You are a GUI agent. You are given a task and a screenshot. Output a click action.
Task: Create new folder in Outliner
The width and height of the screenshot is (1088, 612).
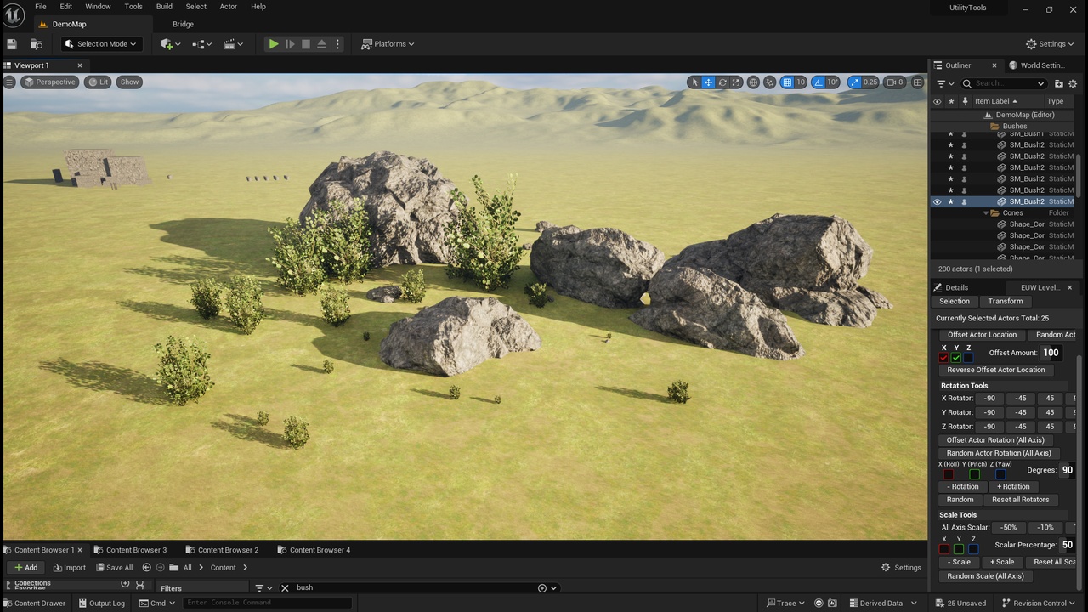tap(1058, 83)
